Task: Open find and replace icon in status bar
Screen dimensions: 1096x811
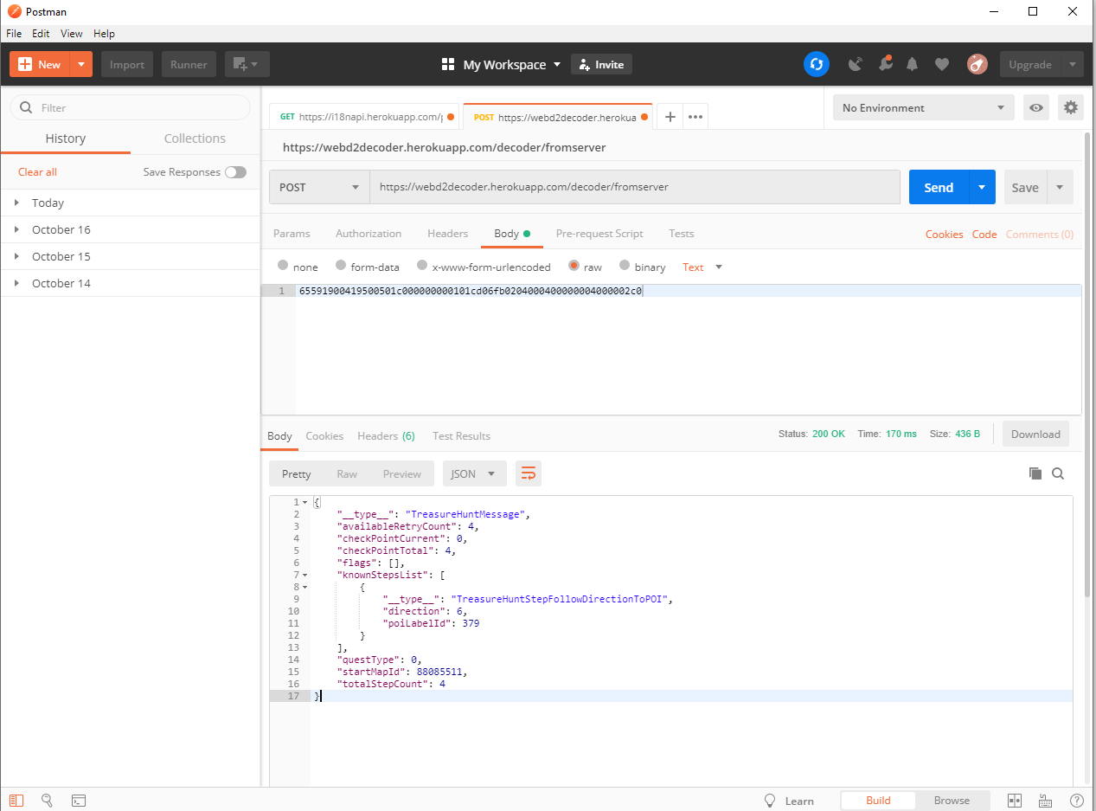Action: pos(48,801)
